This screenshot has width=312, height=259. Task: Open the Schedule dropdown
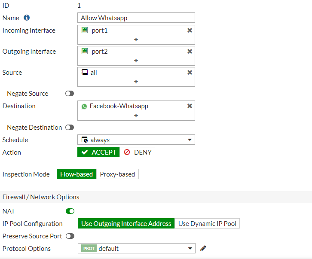click(x=136, y=140)
